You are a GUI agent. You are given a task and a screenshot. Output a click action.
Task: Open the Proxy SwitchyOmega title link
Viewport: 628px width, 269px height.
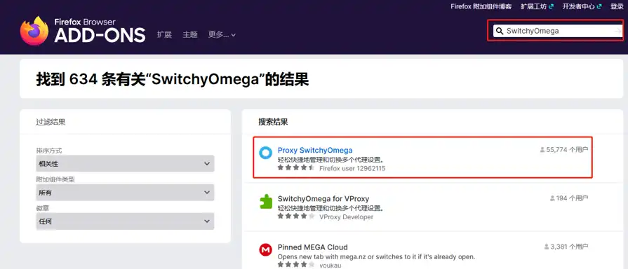pos(315,151)
